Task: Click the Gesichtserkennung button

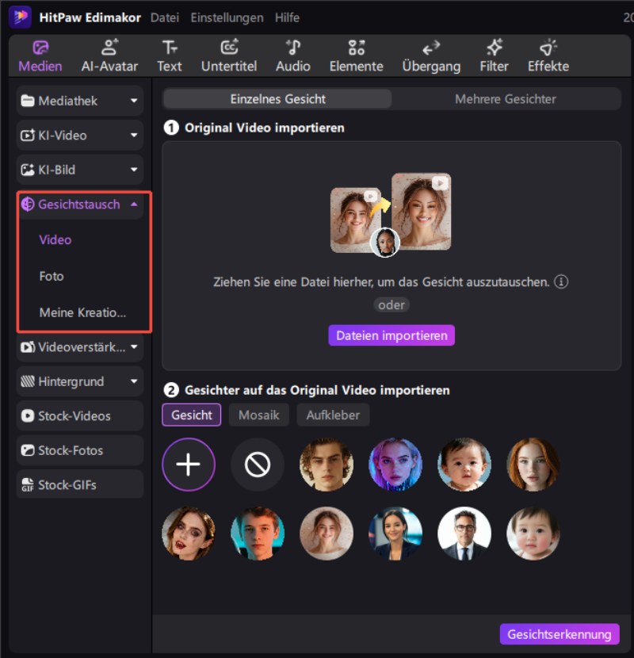Action: 559,634
